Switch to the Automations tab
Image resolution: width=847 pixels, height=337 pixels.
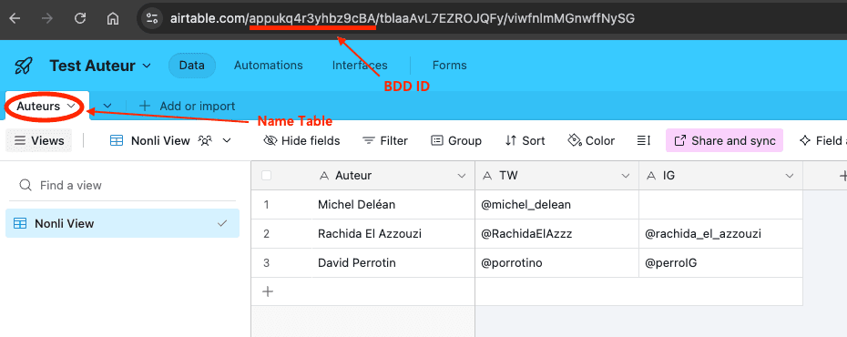(268, 66)
